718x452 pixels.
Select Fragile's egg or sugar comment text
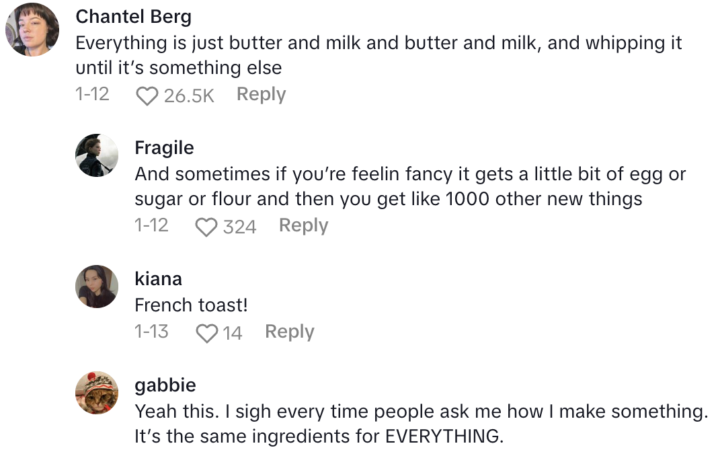409,186
